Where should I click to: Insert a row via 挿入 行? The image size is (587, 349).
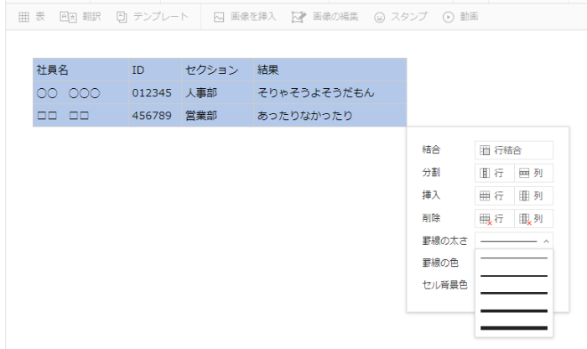pyautogui.click(x=494, y=195)
